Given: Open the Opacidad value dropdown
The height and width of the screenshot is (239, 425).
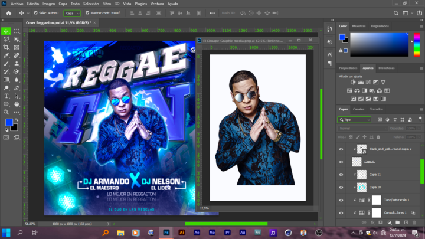Looking at the screenshot, I should click(419, 129).
